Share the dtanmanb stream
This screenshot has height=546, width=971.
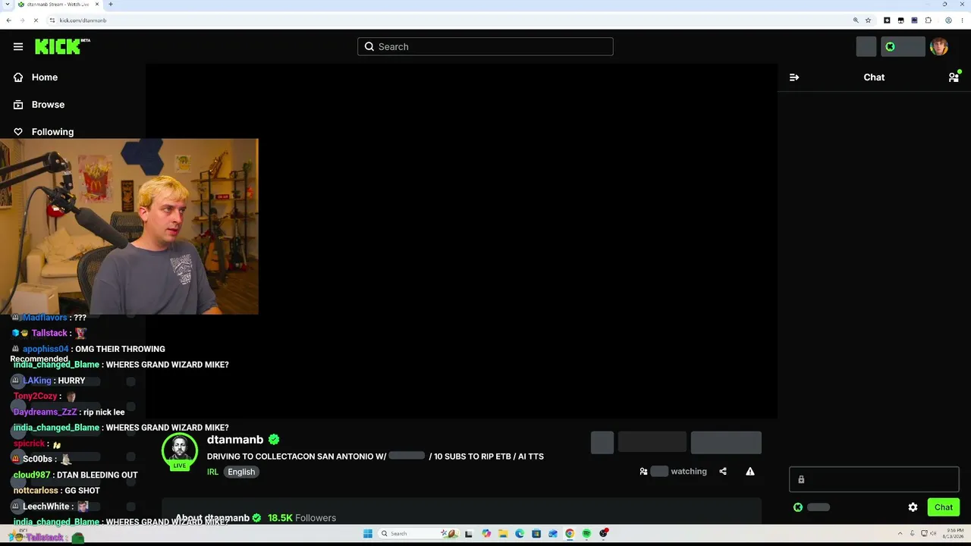[x=723, y=472]
